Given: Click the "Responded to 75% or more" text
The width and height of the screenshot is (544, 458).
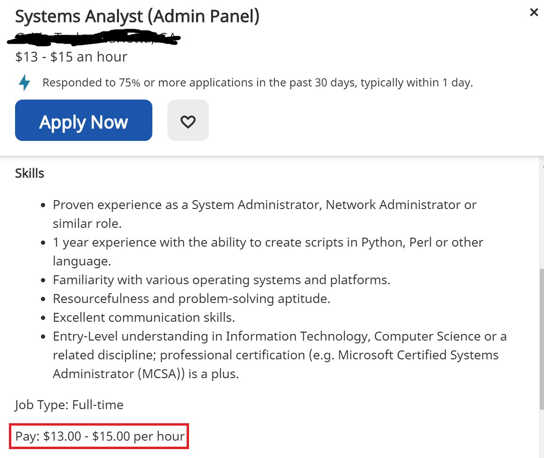Looking at the screenshot, I should 257,83.
